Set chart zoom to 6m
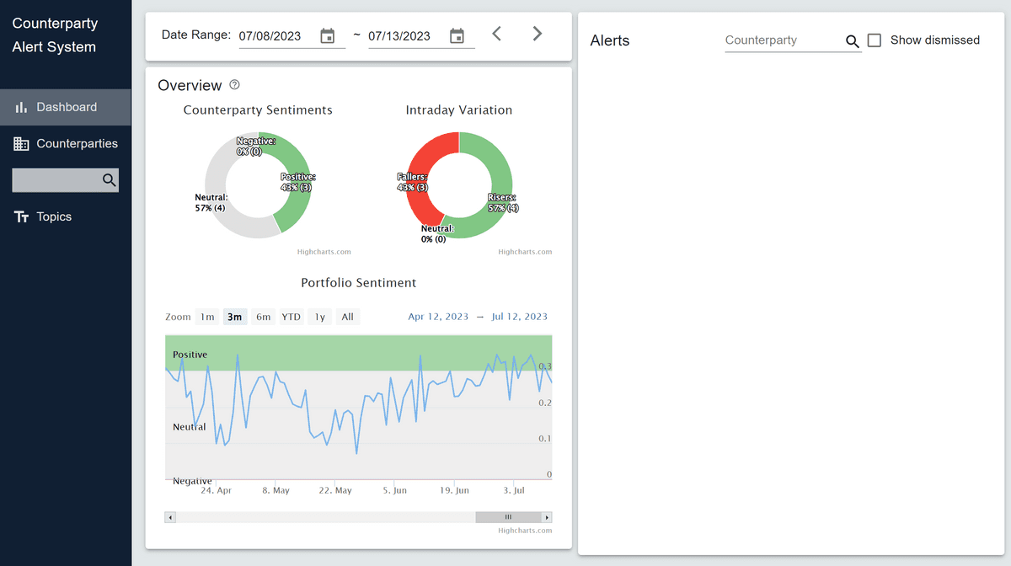The width and height of the screenshot is (1011, 566). click(x=263, y=317)
